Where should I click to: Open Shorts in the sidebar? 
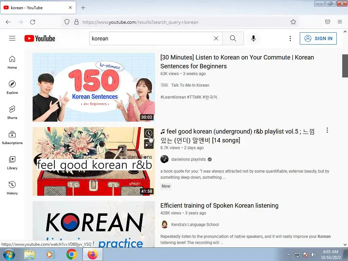pyautogui.click(x=12, y=112)
